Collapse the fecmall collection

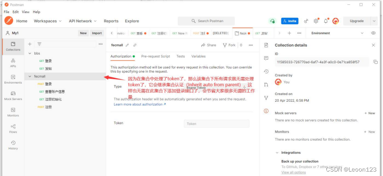click(30, 76)
